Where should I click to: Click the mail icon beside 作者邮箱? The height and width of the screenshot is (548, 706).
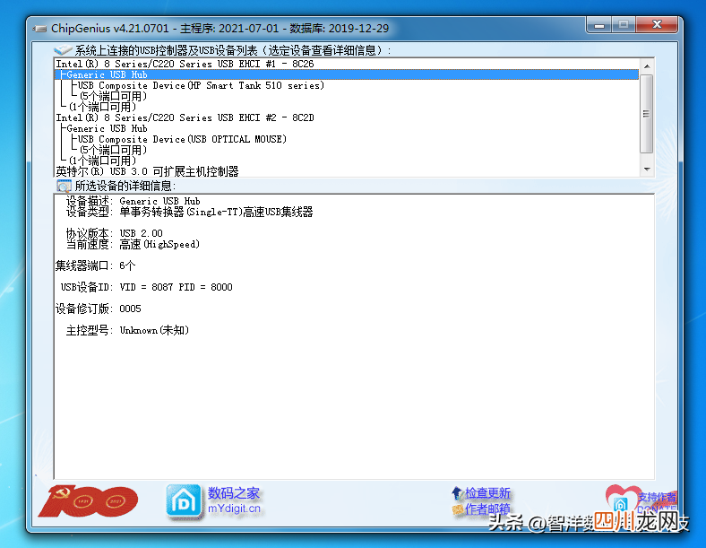click(458, 509)
